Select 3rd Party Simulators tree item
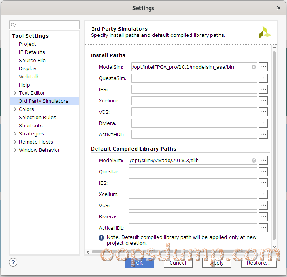 click(45, 101)
